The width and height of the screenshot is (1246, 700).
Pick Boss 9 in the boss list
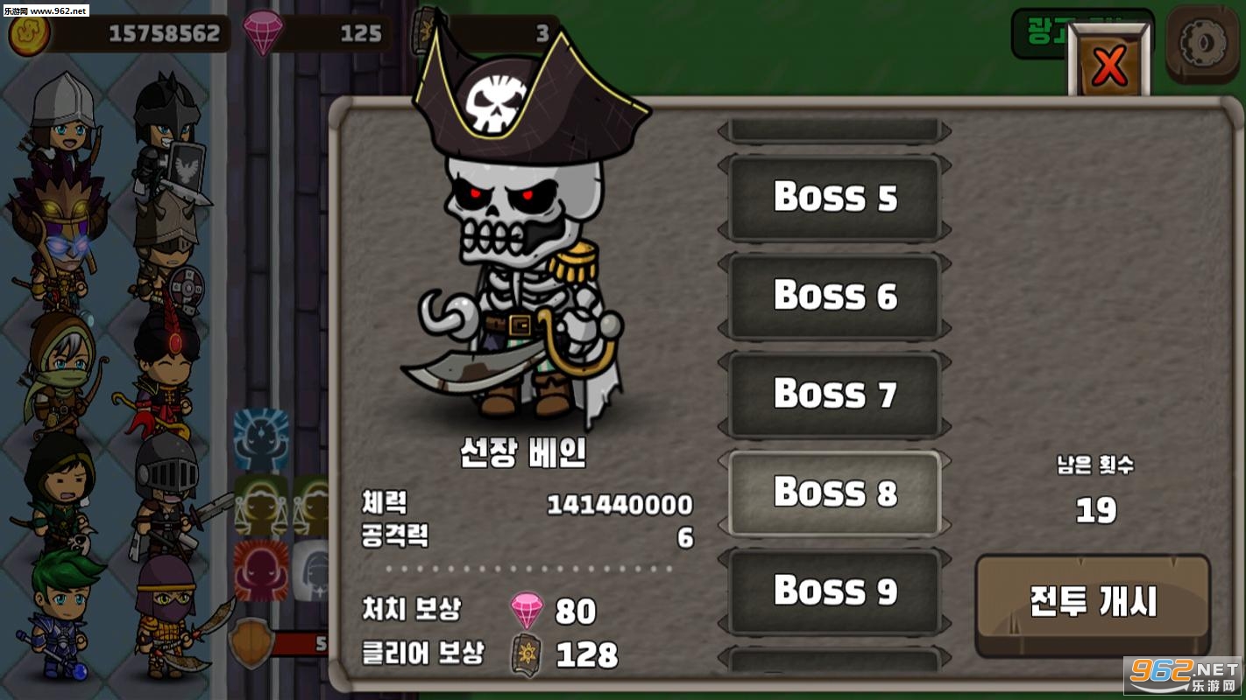[835, 591]
